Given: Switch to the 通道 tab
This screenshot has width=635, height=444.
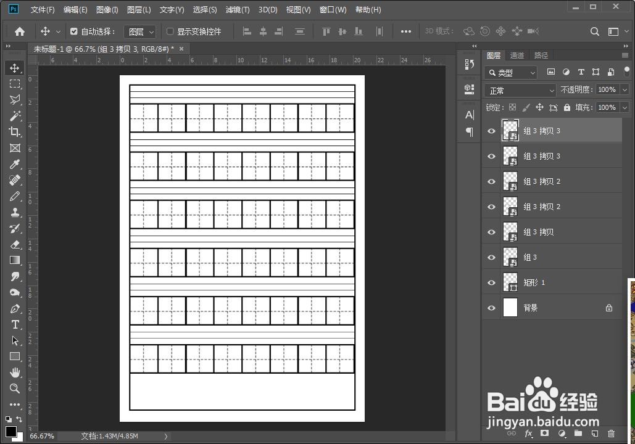Looking at the screenshot, I should coord(517,55).
